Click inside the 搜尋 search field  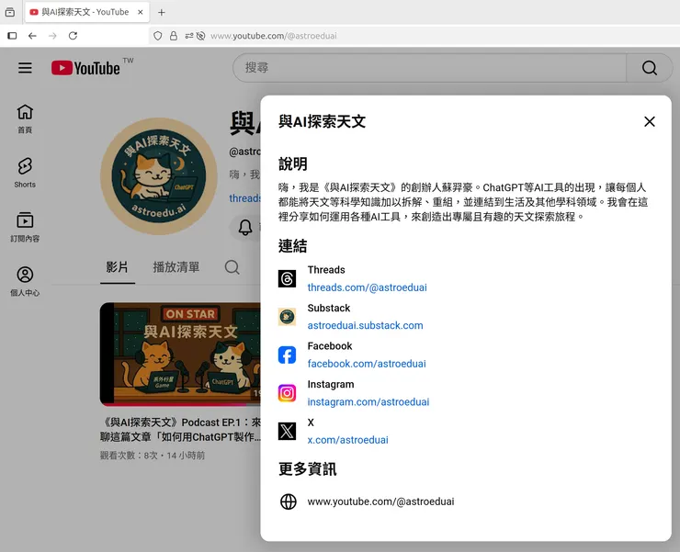(x=430, y=68)
